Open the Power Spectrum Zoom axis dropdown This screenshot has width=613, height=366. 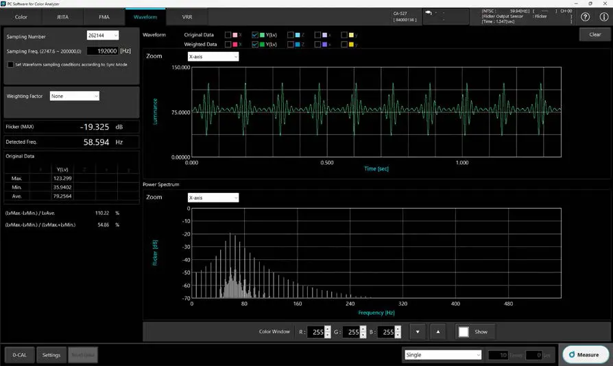pos(213,198)
